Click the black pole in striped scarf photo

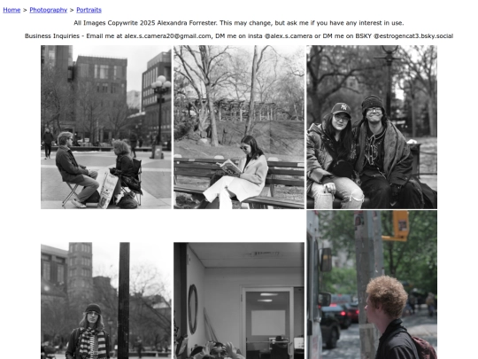[123, 300]
